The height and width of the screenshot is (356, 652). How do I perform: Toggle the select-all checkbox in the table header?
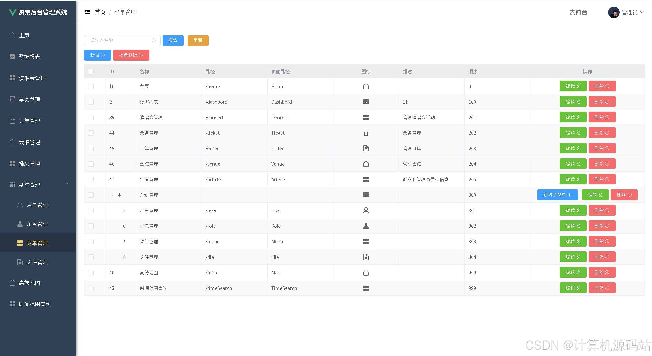click(91, 72)
